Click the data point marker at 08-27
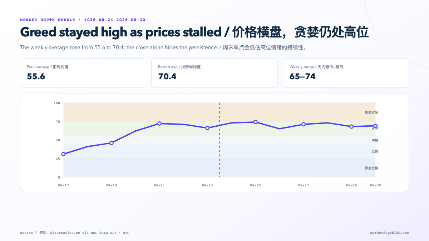 304,124
